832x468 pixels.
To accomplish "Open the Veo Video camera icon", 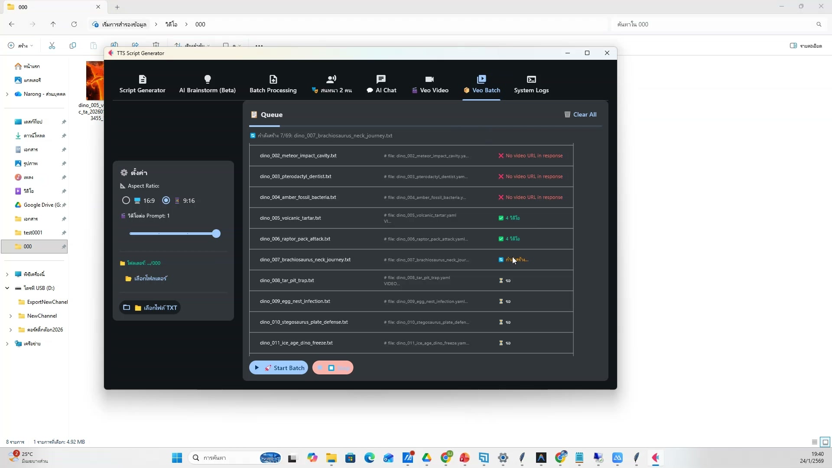I will 429,79.
